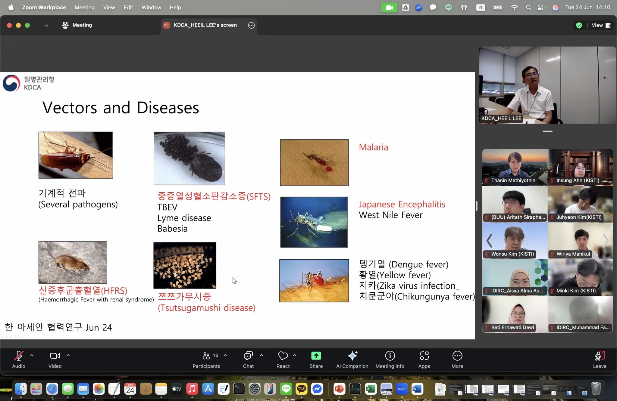Open the Chat panel

(x=248, y=359)
